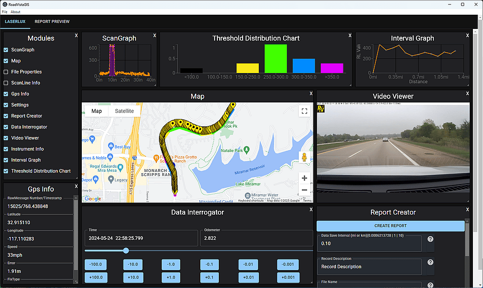Click the Data Save Interval input field
Screen dimensions: 483x288
click(370, 244)
